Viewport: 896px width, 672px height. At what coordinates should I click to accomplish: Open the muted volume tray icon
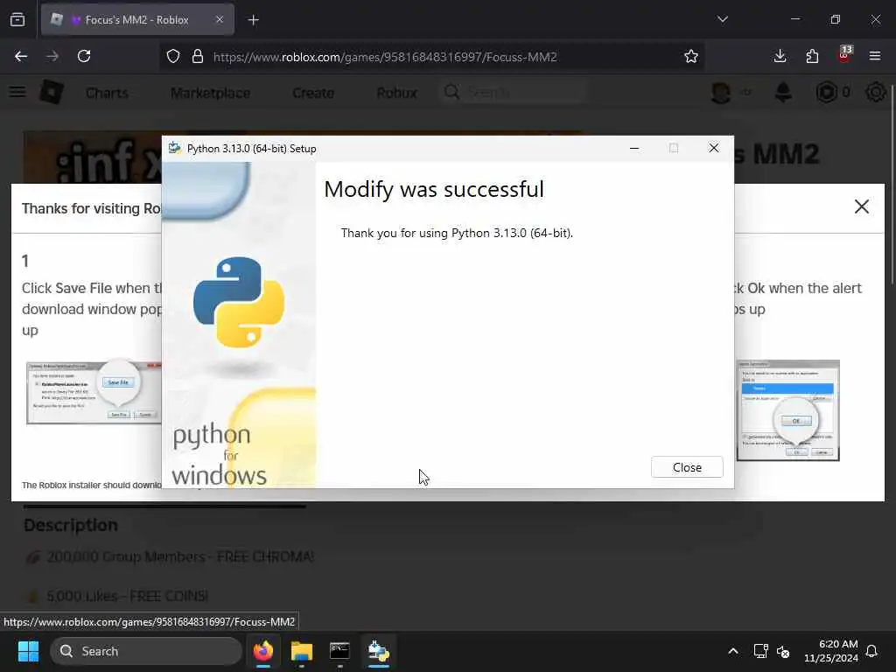coord(783,651)
